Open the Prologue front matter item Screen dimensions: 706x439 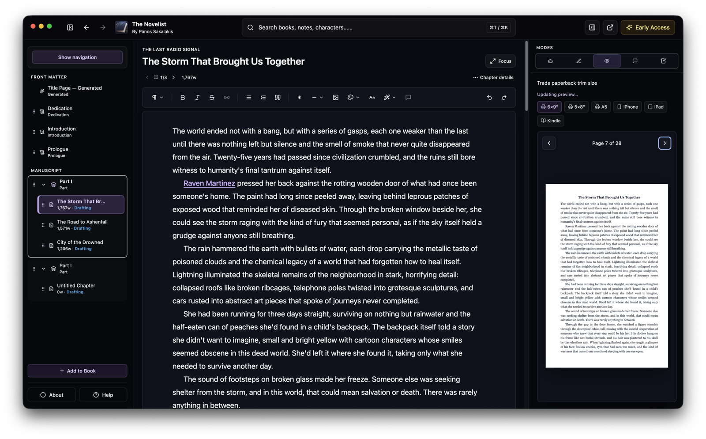click(78, 152)
